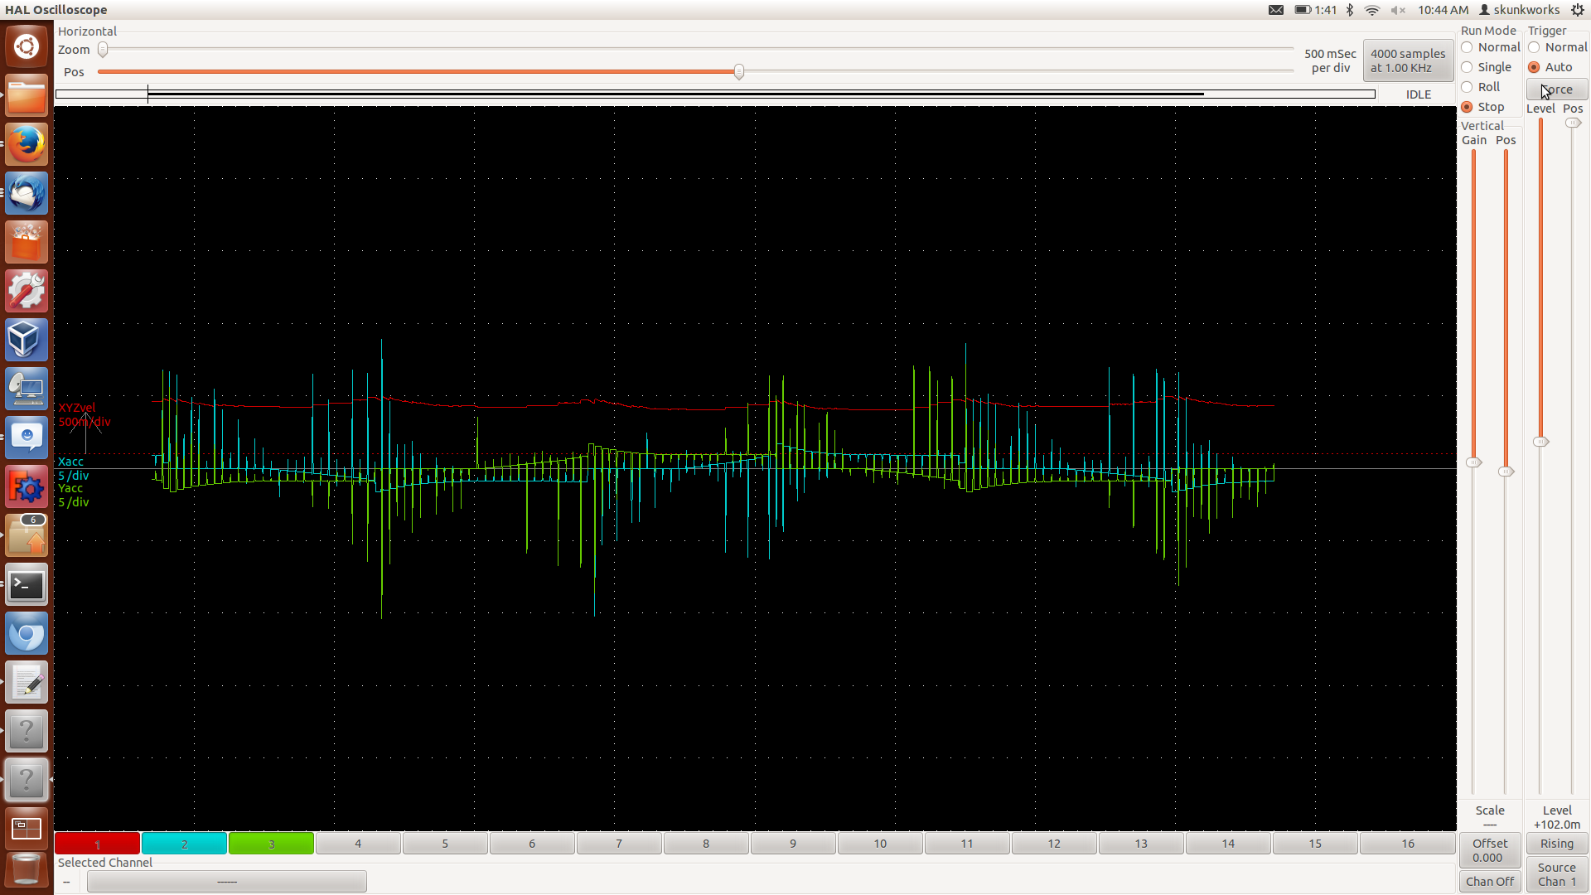Launch Chromium browser from the dock
The width and height of the screenshot is (1591, 895).
click(x=27, y=634)
